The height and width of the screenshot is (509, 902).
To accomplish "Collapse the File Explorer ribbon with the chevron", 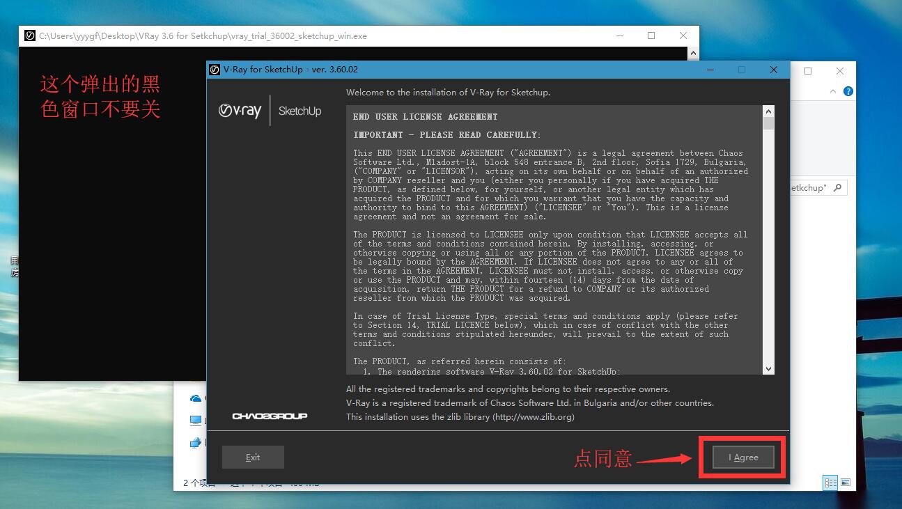I will click(833, 91).
